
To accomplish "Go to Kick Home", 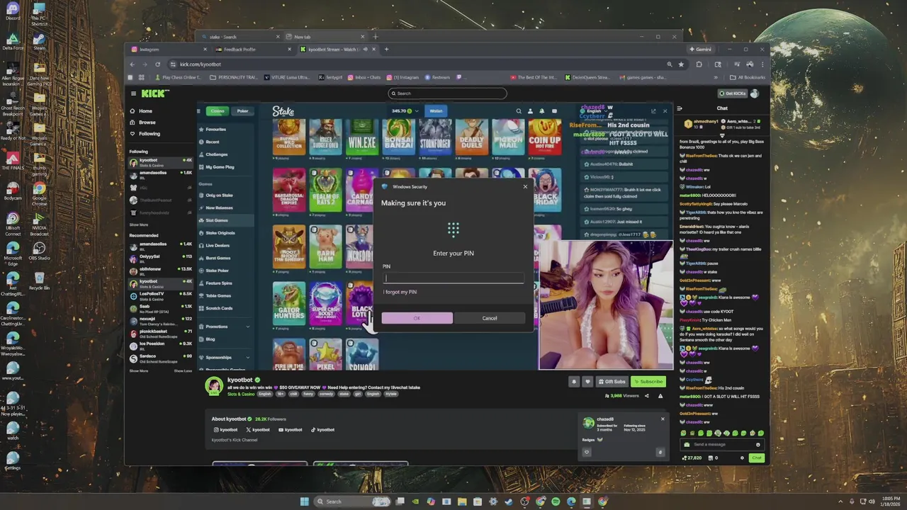I will point(140,111).
